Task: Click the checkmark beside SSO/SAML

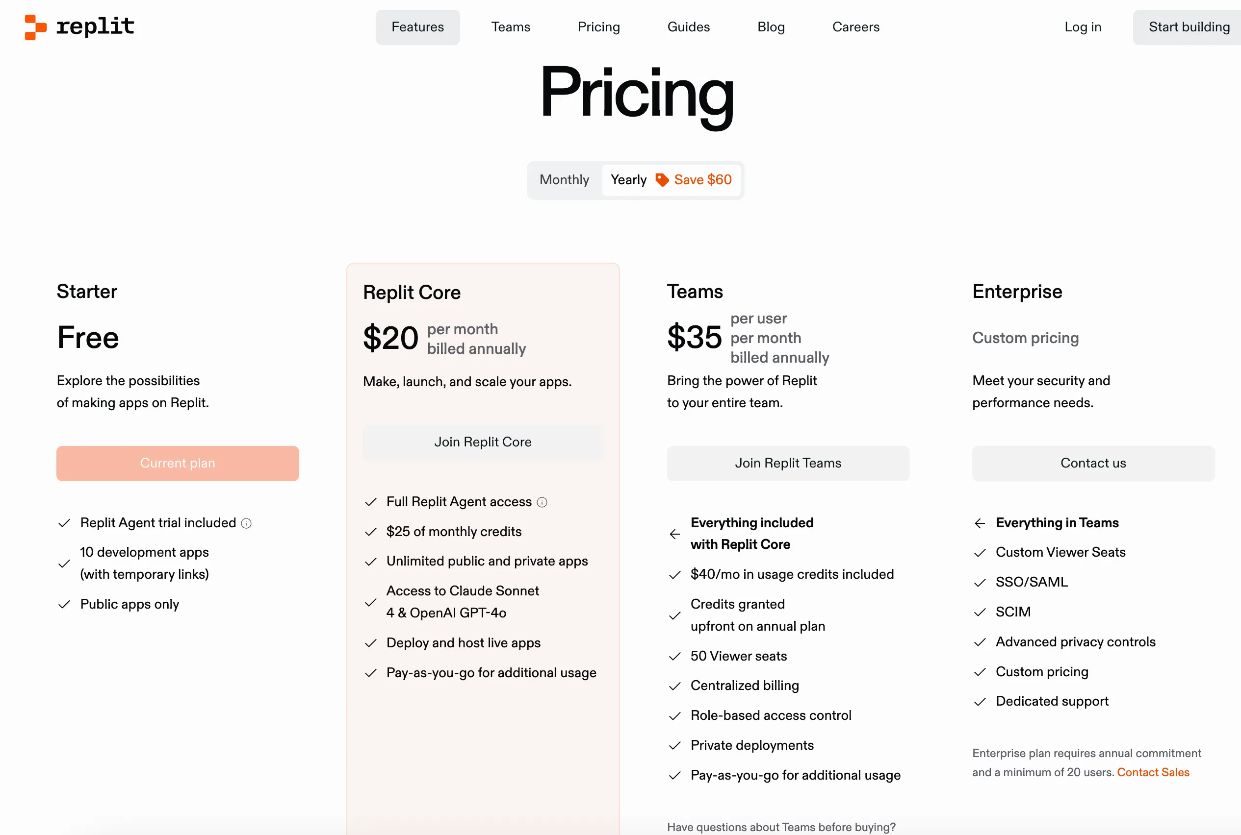Action: pyautogui.click(x=979, y=582)
